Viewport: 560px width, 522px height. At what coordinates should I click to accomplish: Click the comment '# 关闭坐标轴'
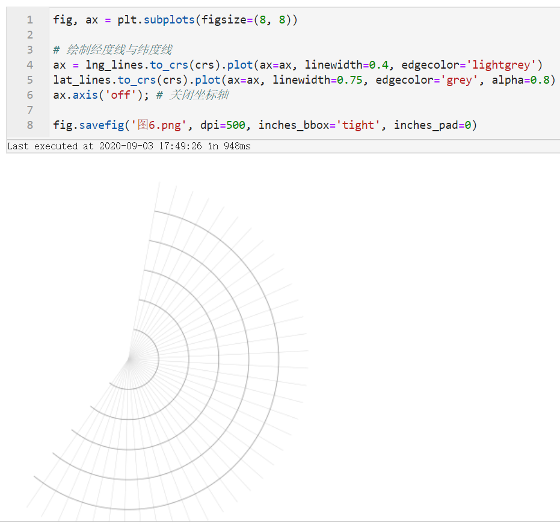point(193,95)
